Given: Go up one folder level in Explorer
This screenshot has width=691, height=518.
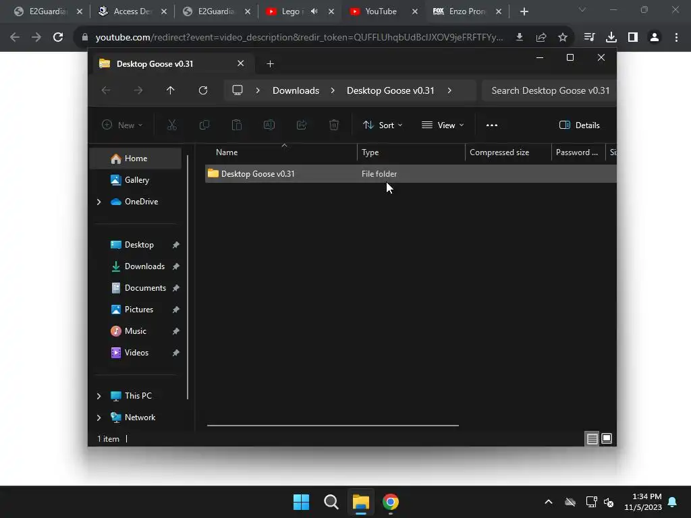Looking at the screenshot, I should 171,90.
